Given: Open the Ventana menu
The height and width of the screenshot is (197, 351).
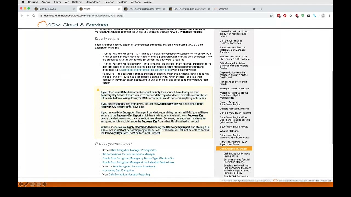Looking at the screenshot, I should click(136, 2).
